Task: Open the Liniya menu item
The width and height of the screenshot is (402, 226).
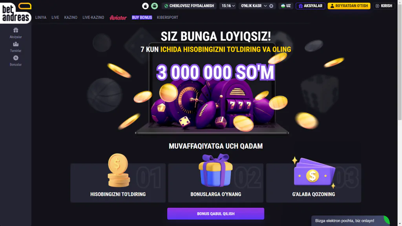Action: click(41, 17)
